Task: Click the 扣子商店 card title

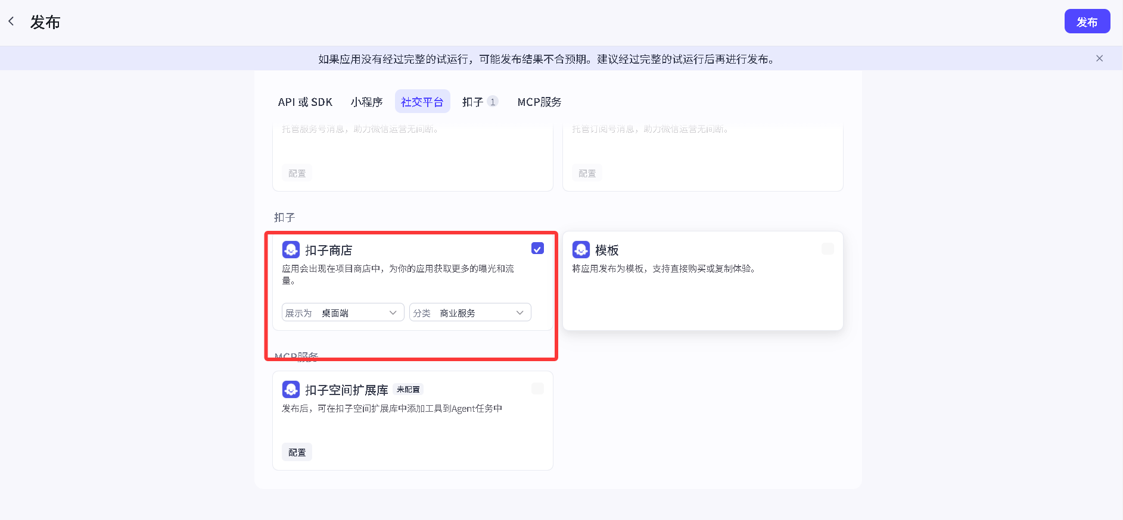Action: coord(328,250)
